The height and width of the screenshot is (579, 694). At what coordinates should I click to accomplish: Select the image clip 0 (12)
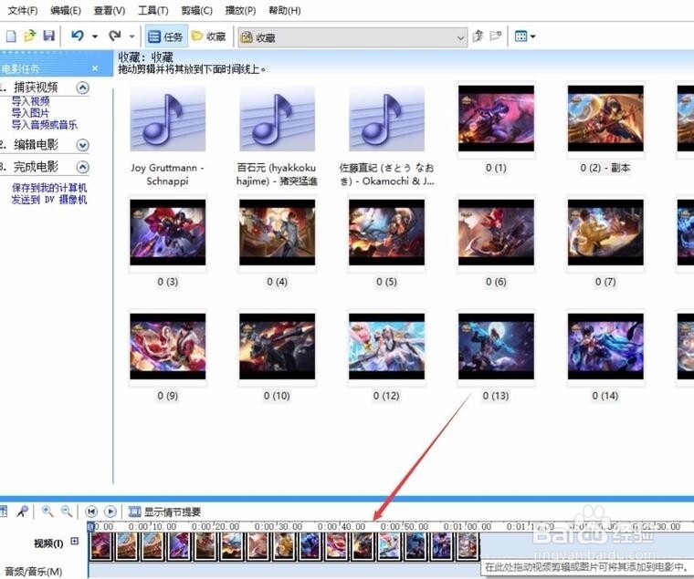click(x=387, y=346)
